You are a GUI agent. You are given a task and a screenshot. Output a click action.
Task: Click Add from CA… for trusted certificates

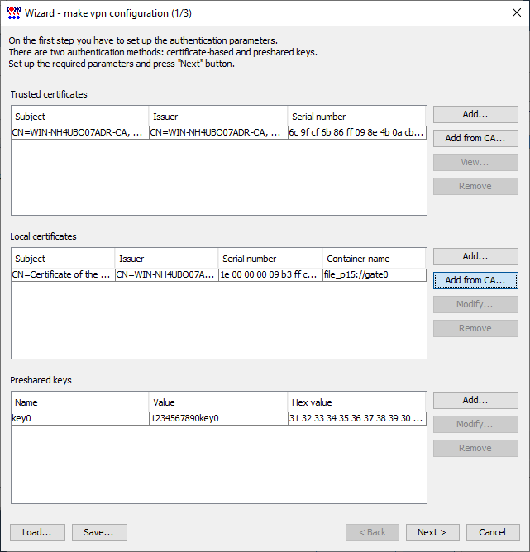coord(475,138)
